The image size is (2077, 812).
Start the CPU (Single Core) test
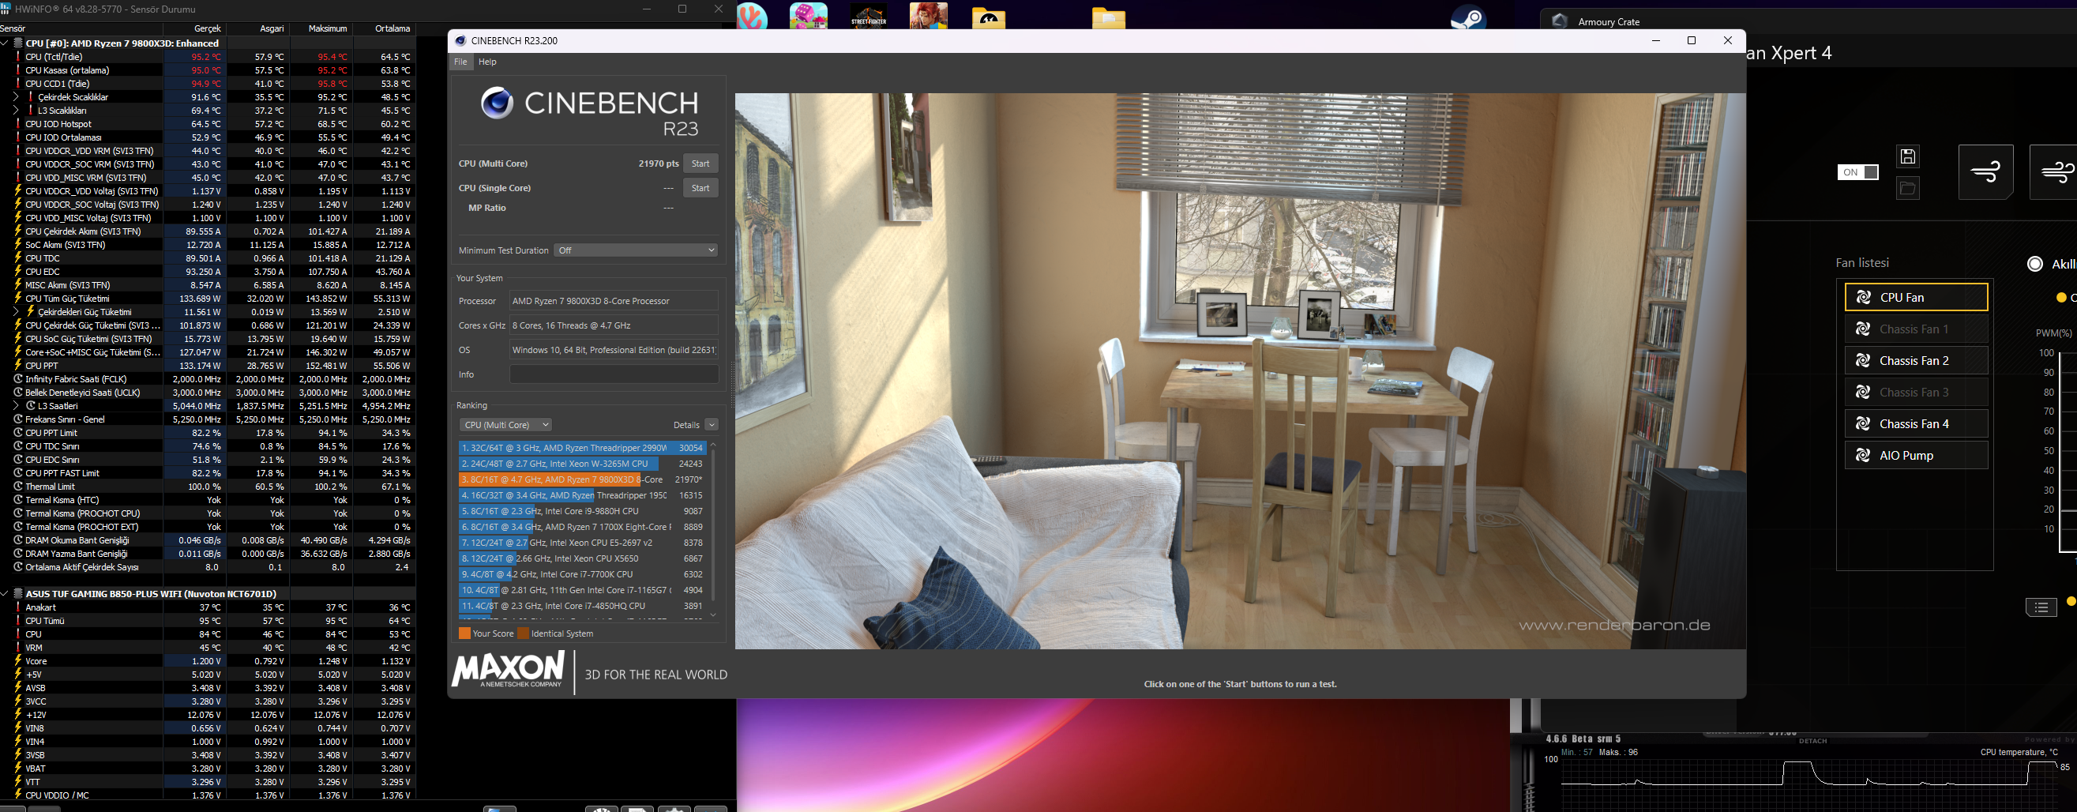tap(700, 188)
